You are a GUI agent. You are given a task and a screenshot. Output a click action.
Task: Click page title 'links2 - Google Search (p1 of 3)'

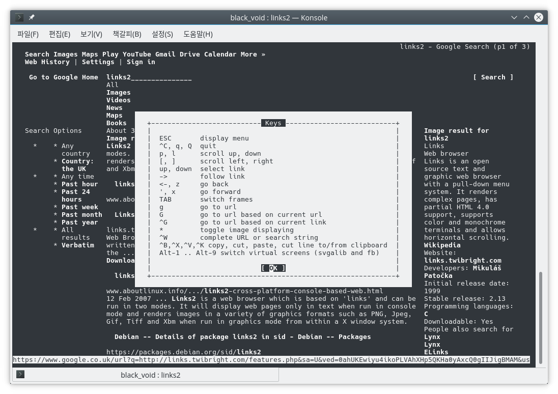point(465,47)
